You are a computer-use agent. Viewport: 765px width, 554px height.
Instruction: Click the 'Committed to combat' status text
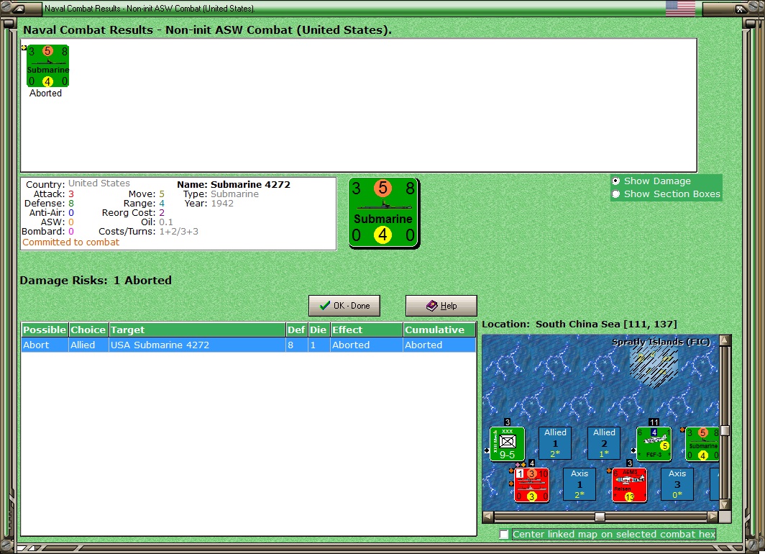[70, 242]
